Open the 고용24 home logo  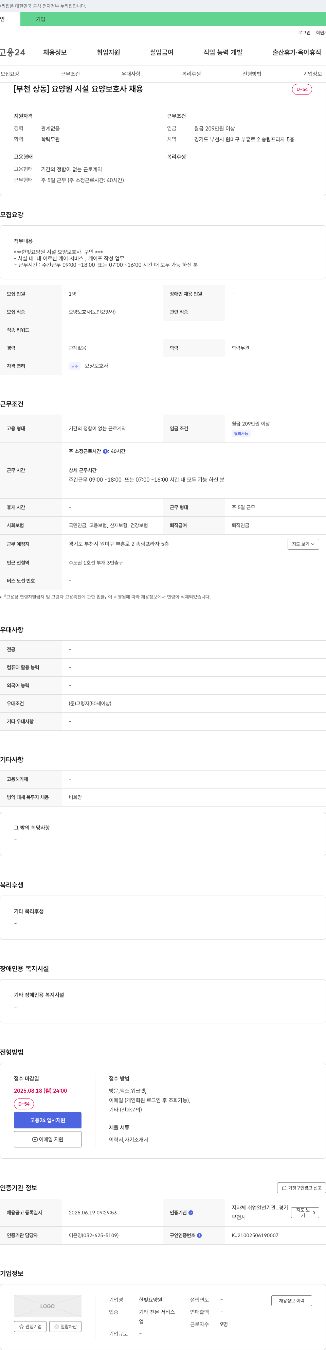click(x=13, y=52)
